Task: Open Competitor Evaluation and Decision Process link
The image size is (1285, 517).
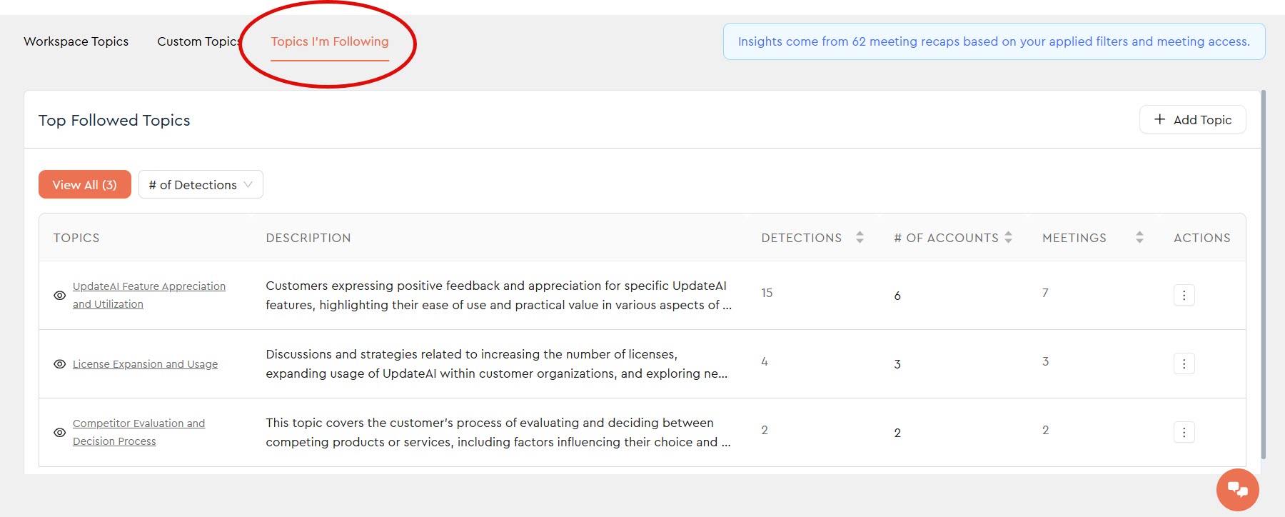Action: click(x=138, y=432)
